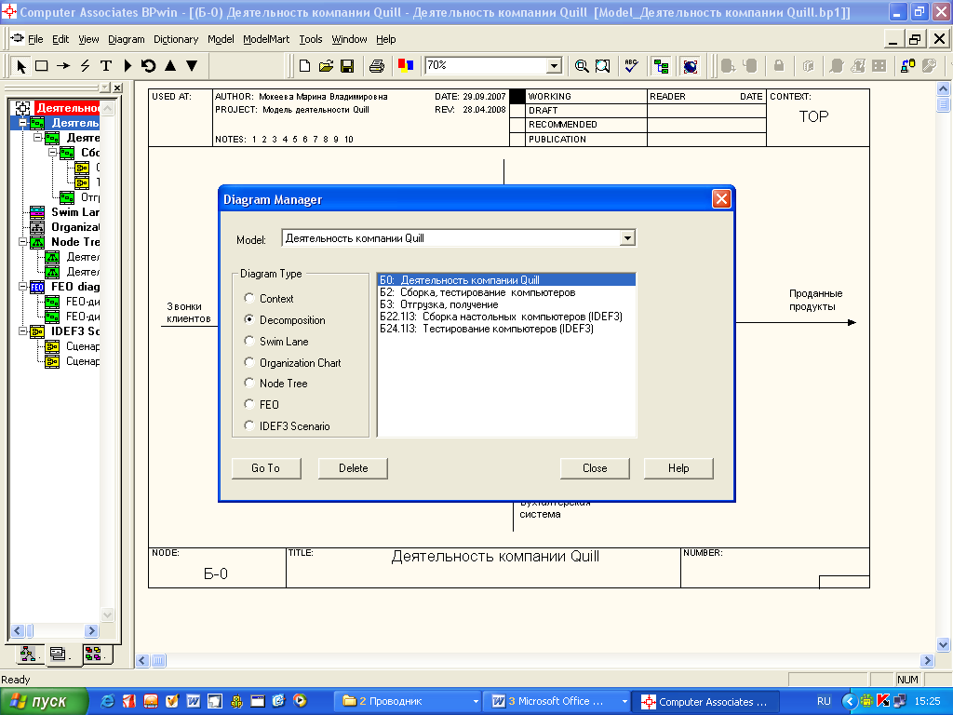The height and width of the screenshot is (715, 953).
Task: Click the main diagram vertical scrollbar down arrow
Action: pos(943,644)
